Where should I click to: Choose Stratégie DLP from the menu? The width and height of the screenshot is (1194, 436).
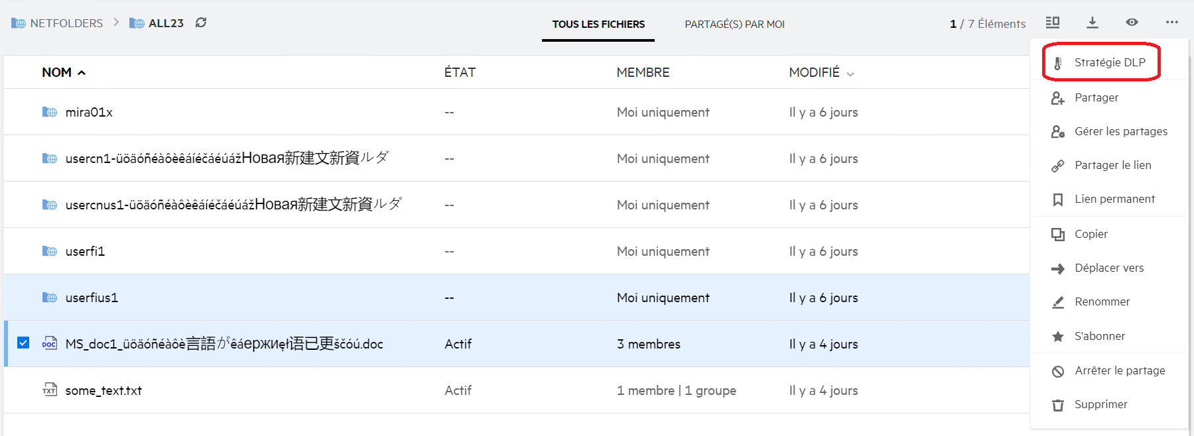point(1109,62)
